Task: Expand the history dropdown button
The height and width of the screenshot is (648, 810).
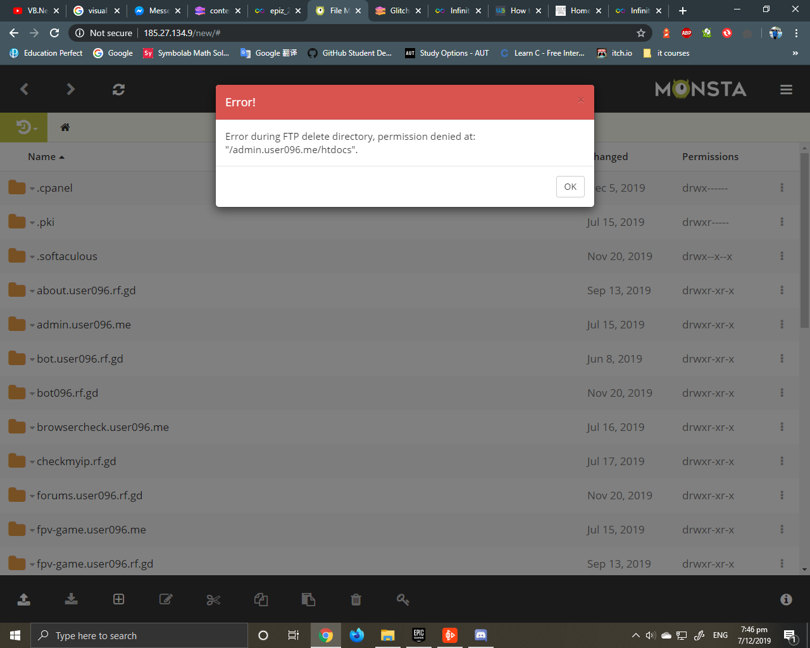Action: 26,128
